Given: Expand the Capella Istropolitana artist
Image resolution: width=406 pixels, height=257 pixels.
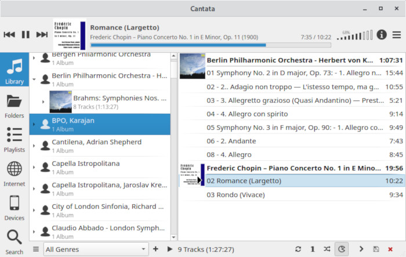Looking at the screenshot, I should (x=34, y=167).
